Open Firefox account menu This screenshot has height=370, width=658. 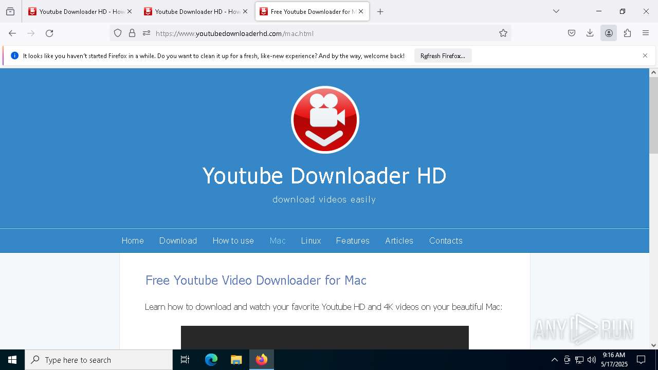click(609, 33)
